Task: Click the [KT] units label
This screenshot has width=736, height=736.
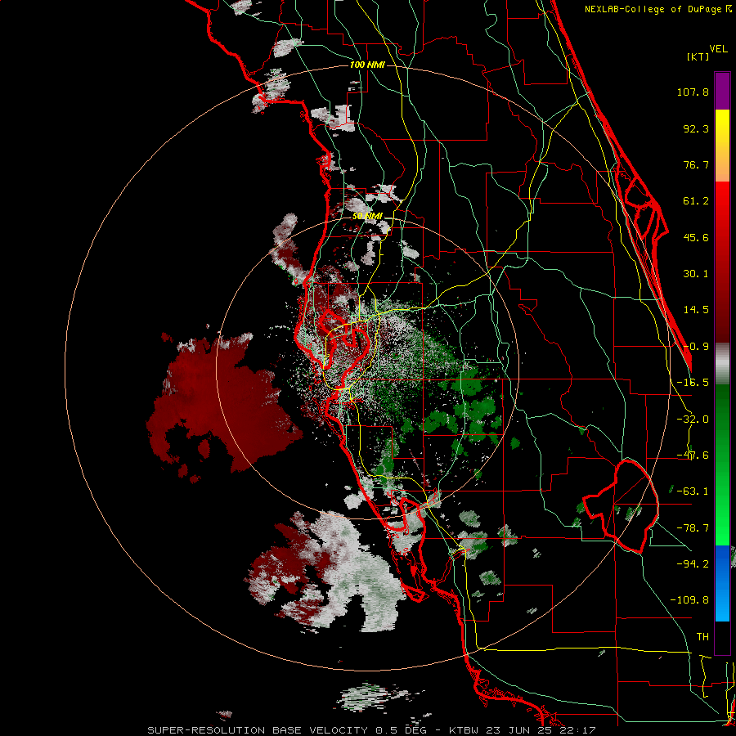Action: (698, 56)
